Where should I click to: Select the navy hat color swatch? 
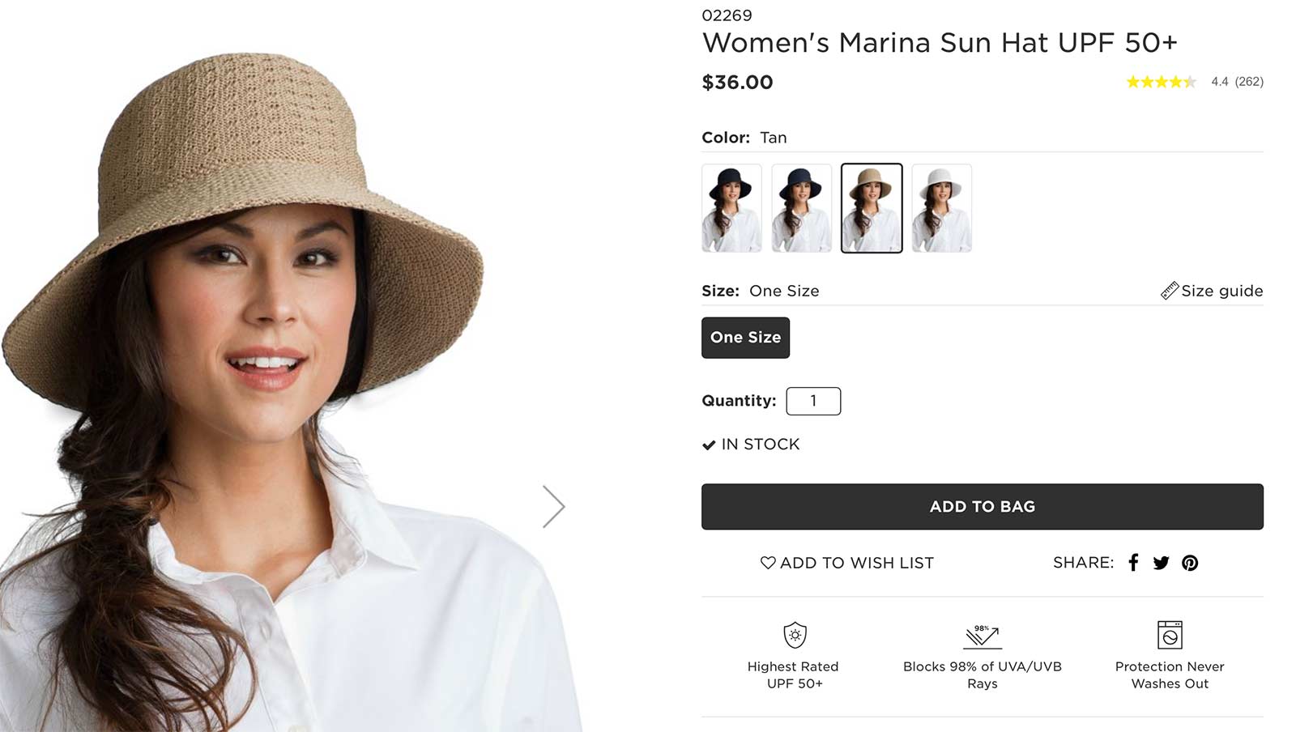coord(801,206)
